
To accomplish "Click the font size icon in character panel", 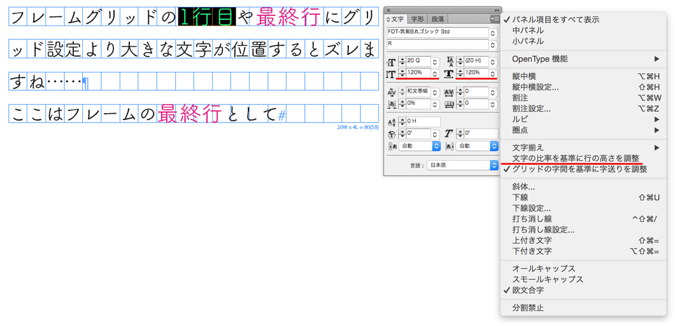I will [x=392, y=62].
